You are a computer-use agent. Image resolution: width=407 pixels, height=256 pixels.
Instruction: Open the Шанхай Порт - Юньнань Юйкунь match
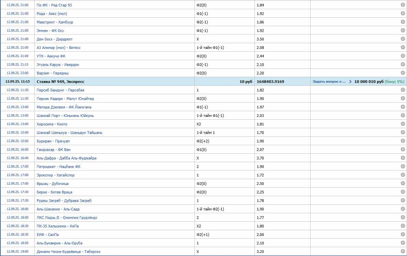tap(65, 116)
